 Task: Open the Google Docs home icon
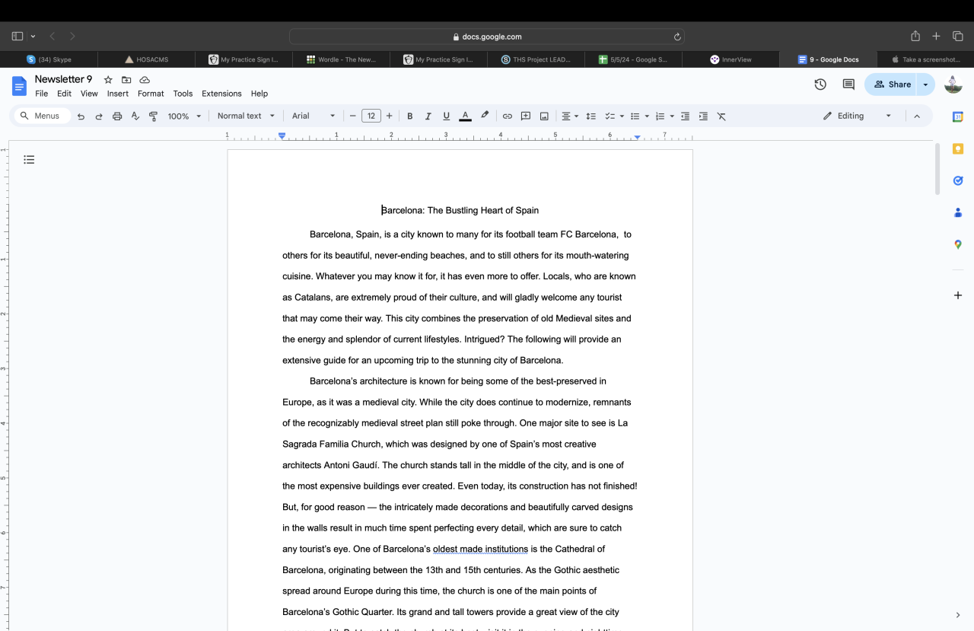coord(19,85)
